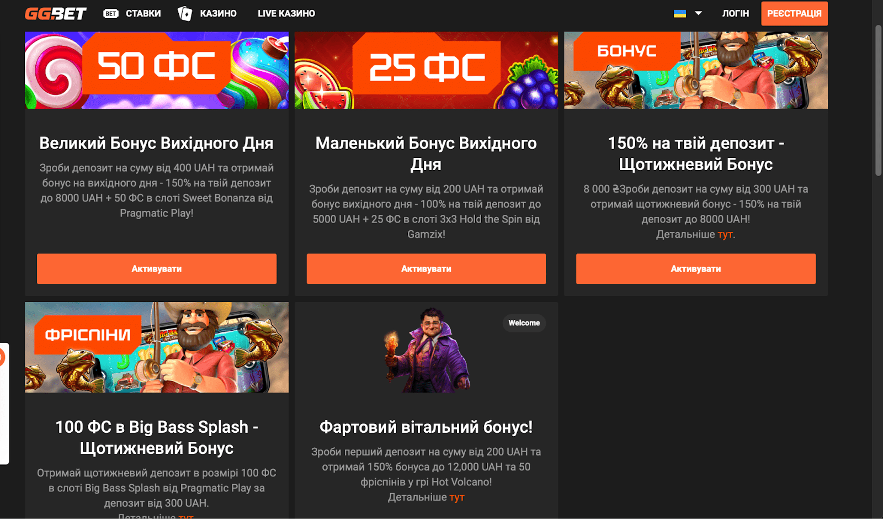Activate the Маленький Бонус Вихідного Дня

[x=426, y=269]
